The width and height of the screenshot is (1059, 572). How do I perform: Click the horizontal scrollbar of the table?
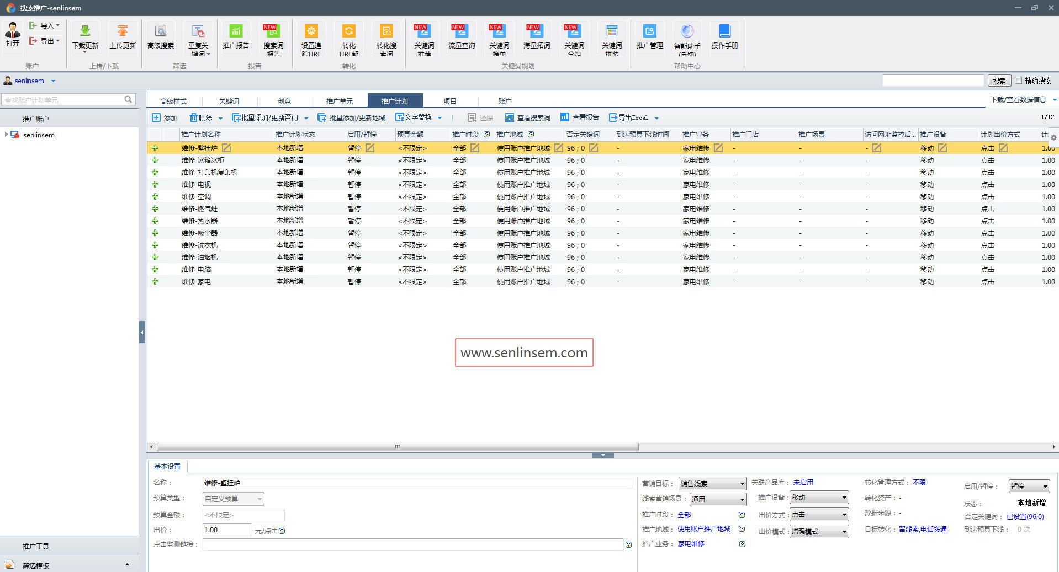coord(398,447)
